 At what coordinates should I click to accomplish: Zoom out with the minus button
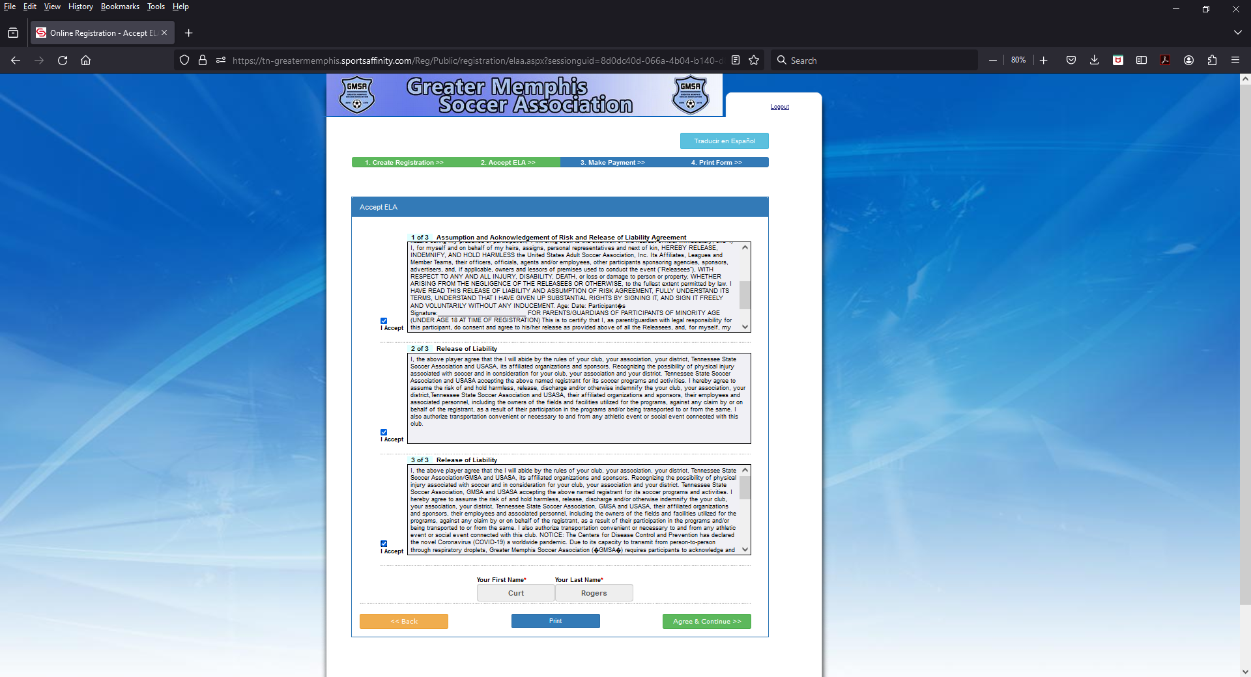(x=993, y=60)
